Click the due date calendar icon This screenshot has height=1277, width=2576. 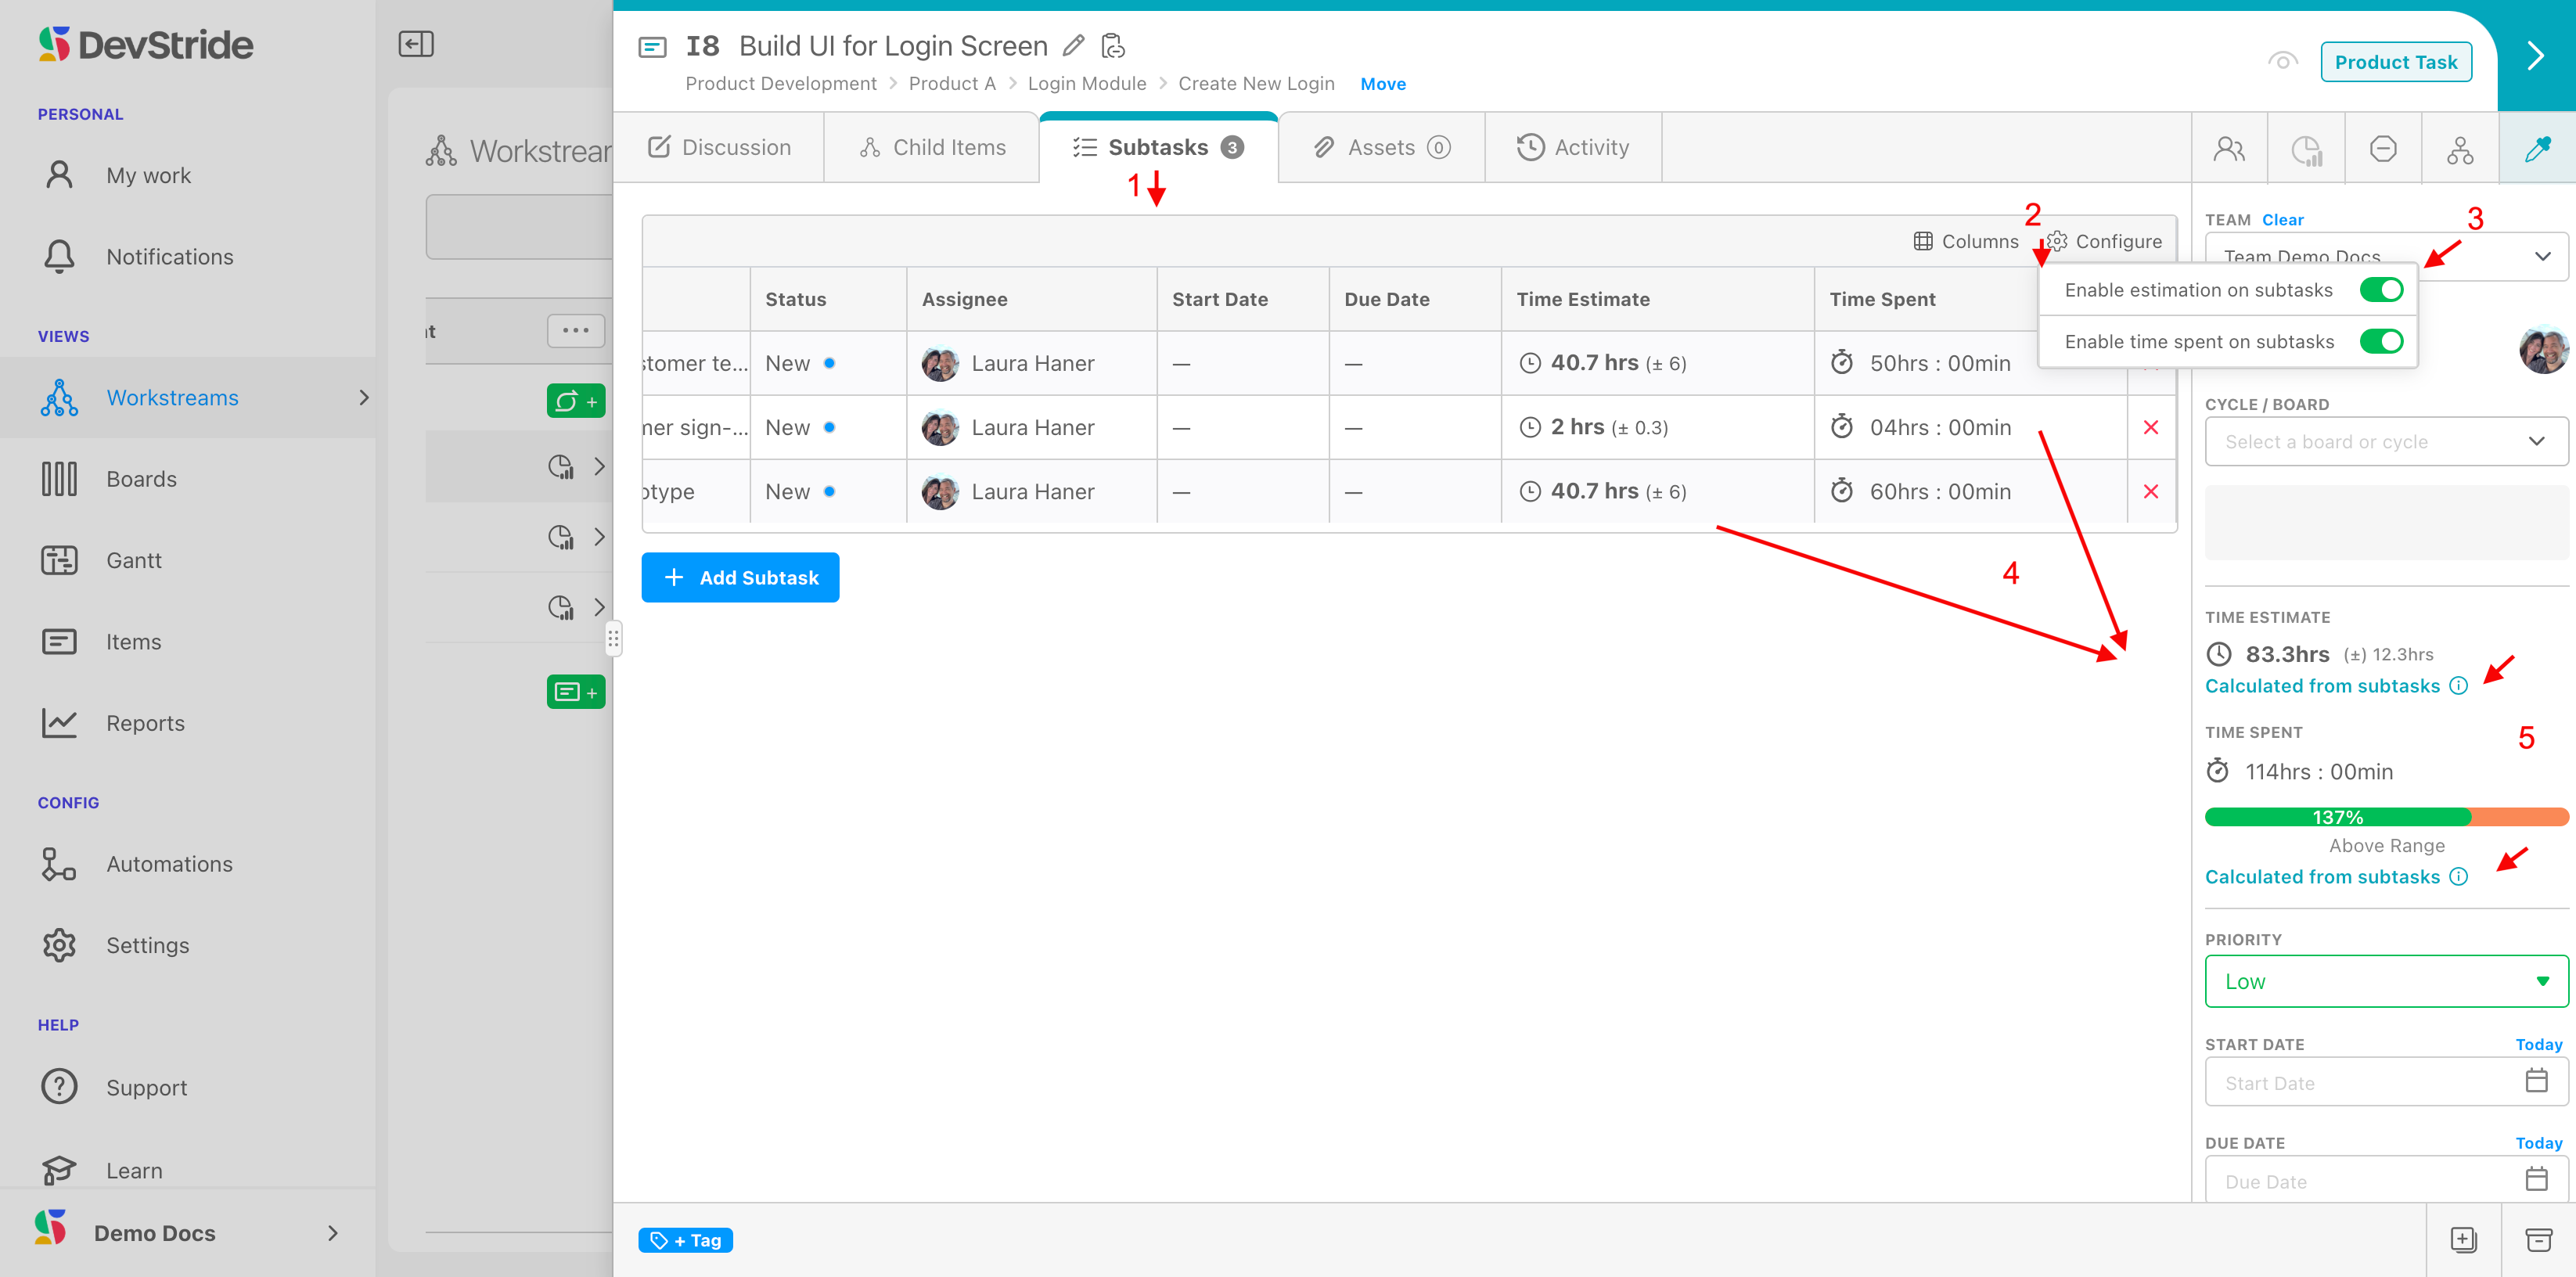[2536, 1180]
